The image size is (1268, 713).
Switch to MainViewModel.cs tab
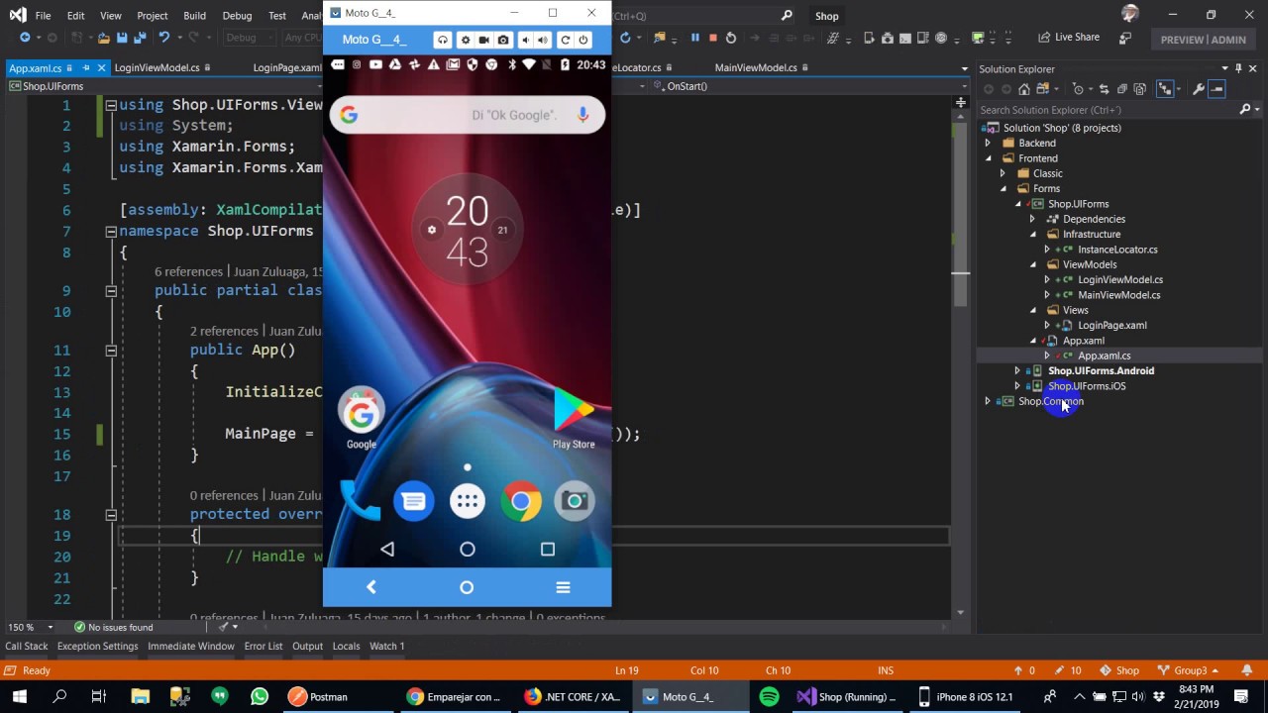click(x=756, y=68)
